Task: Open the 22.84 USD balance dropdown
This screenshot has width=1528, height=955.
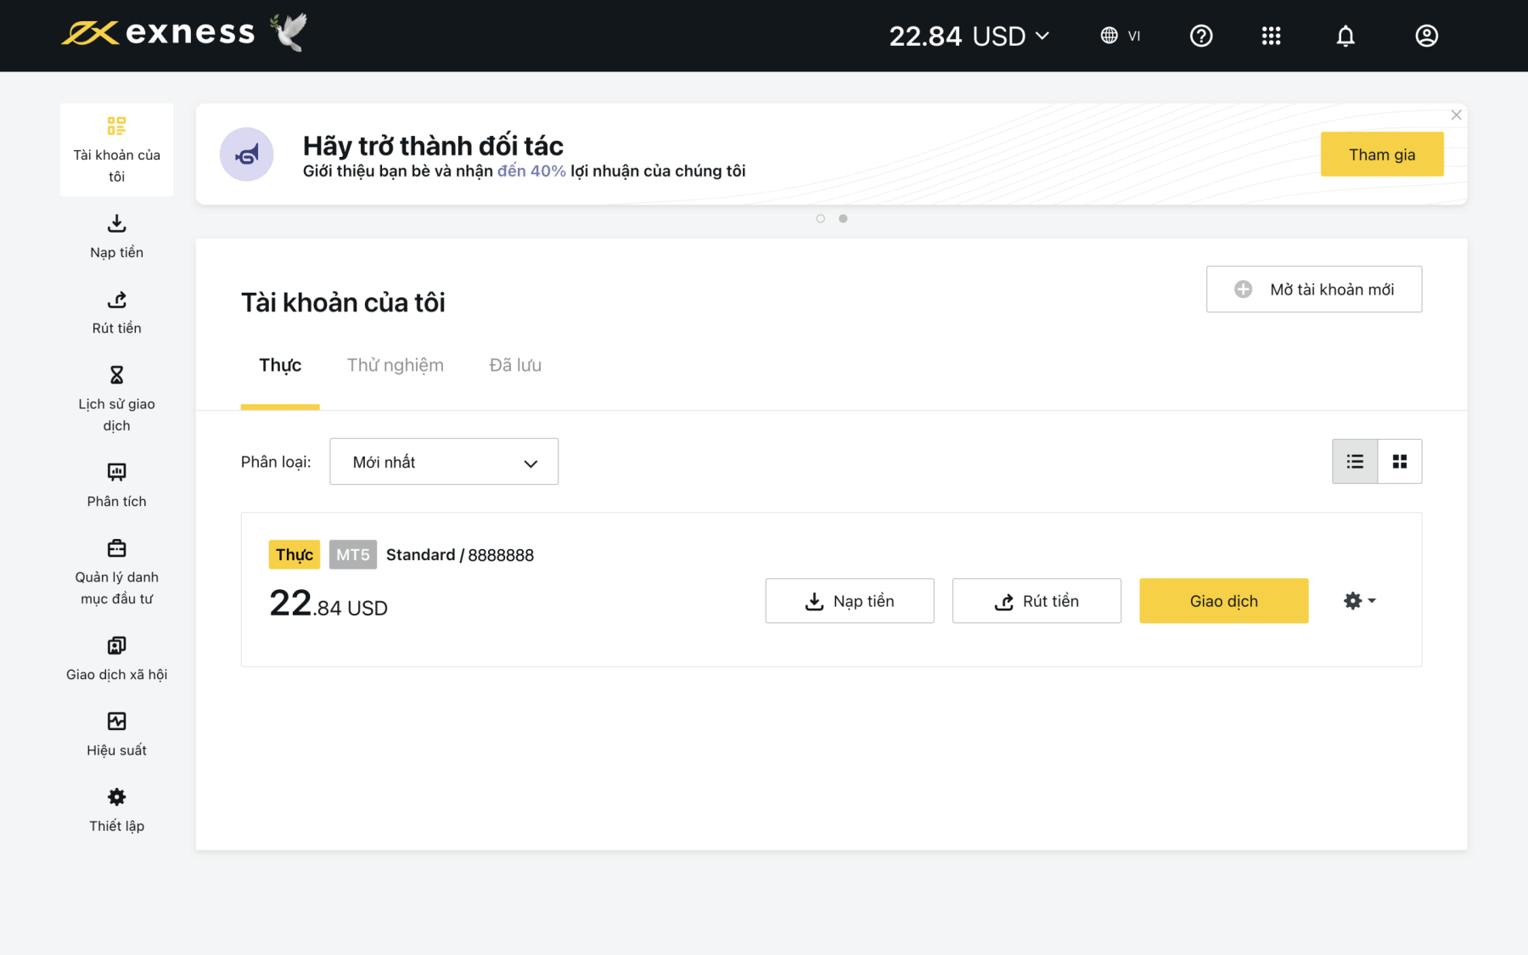Action: click(x=969, y=36)
